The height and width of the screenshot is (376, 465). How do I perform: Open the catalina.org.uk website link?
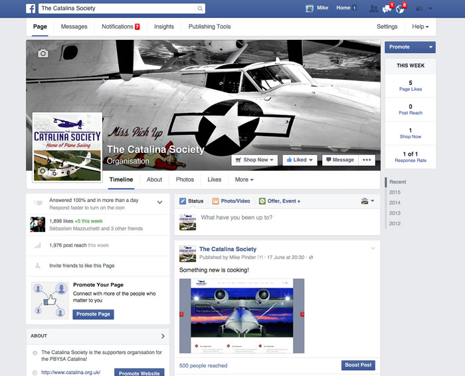(x=70, y=373)
